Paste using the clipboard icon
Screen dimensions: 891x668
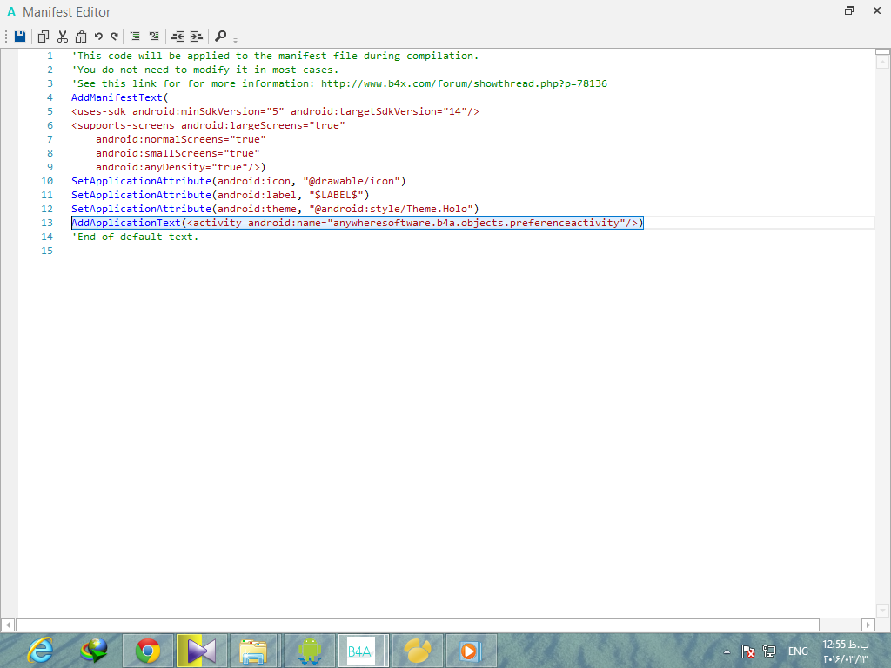81,37
